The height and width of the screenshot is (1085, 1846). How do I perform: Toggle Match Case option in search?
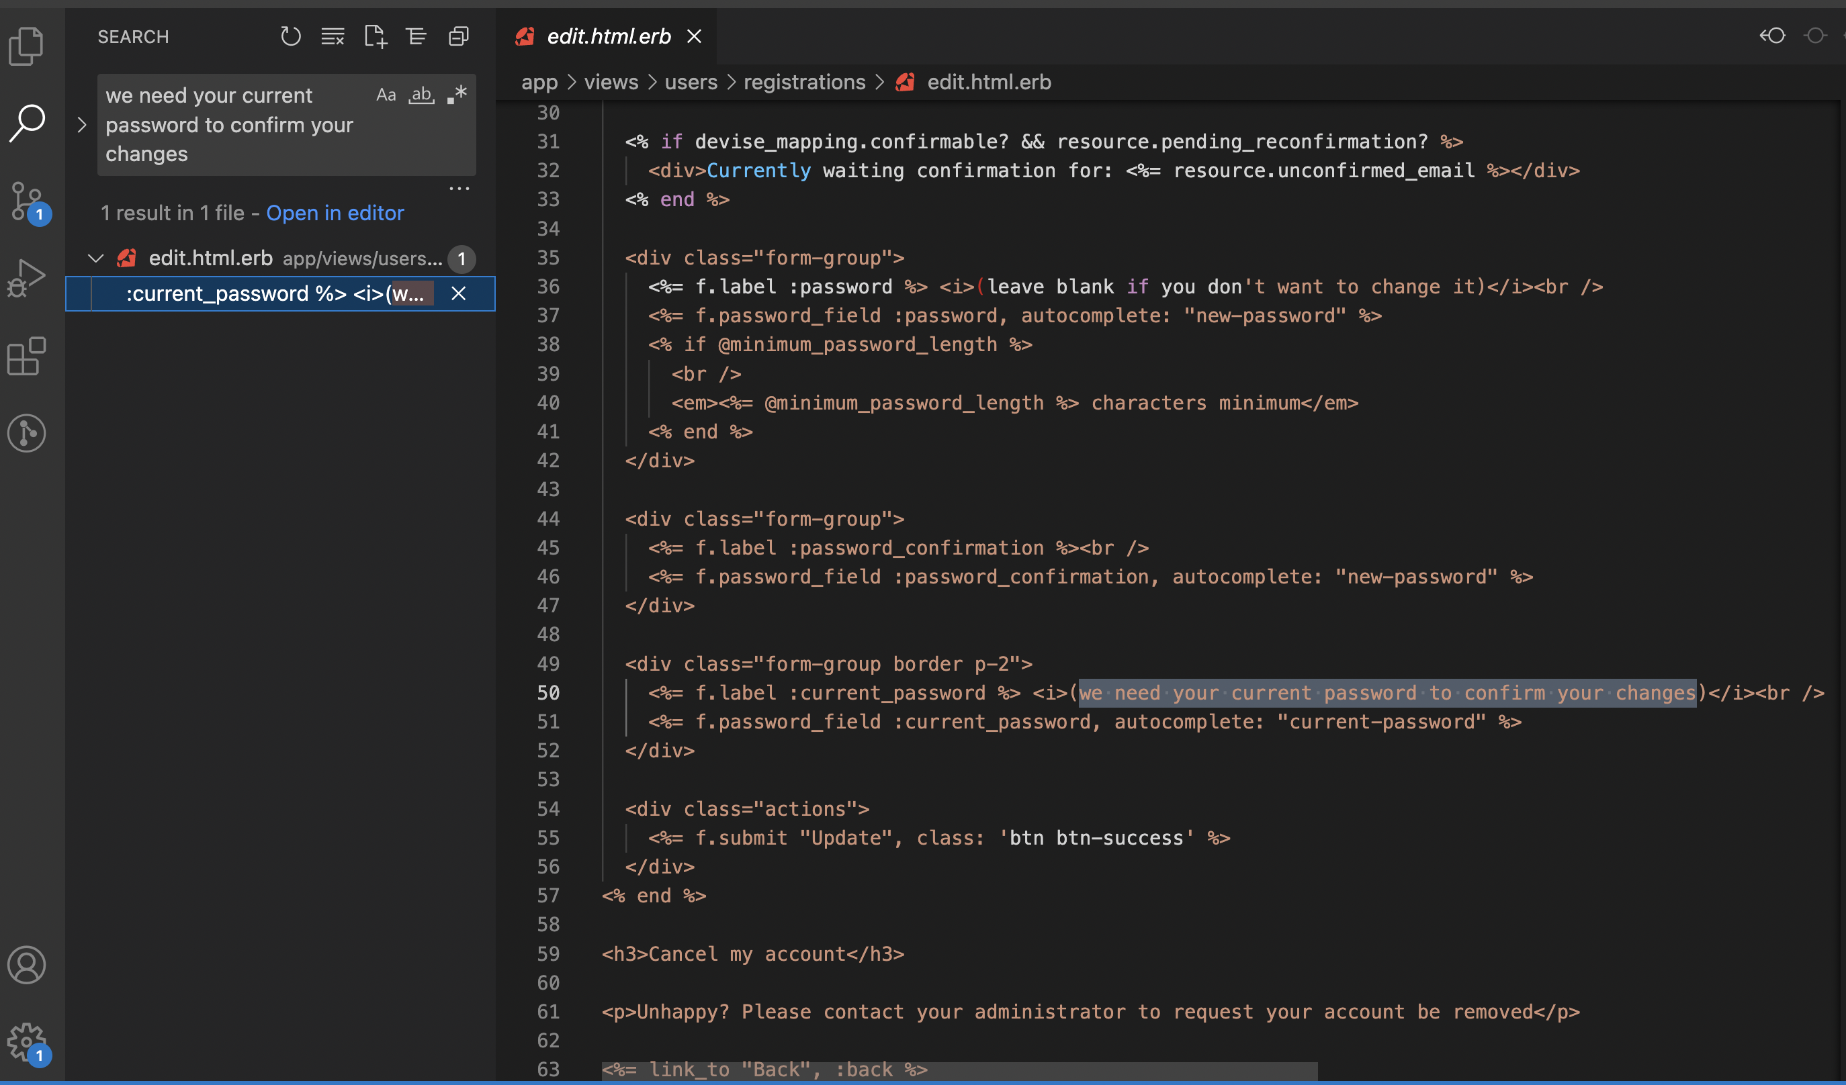386,95
